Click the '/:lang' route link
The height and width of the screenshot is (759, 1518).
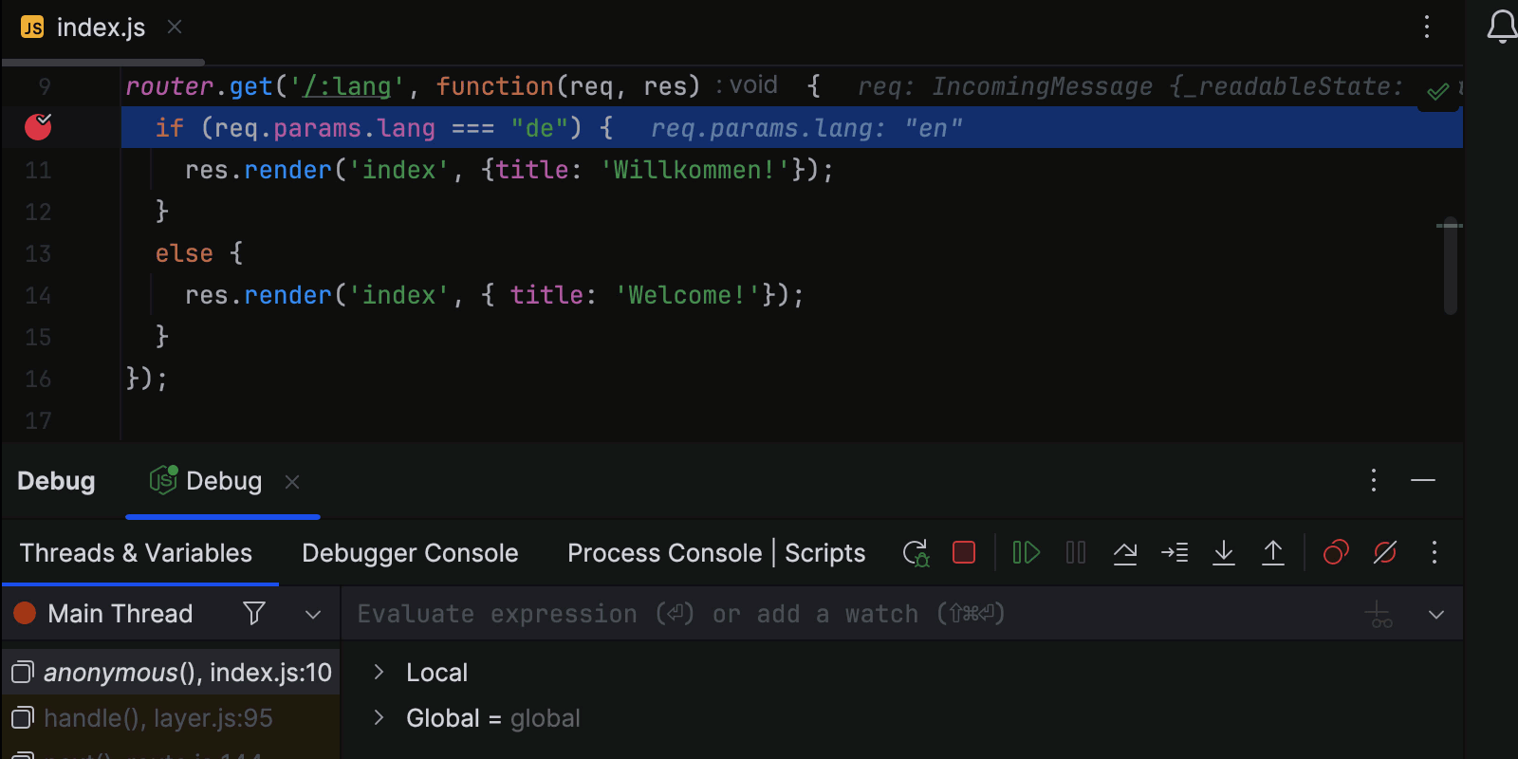point(346,86)
